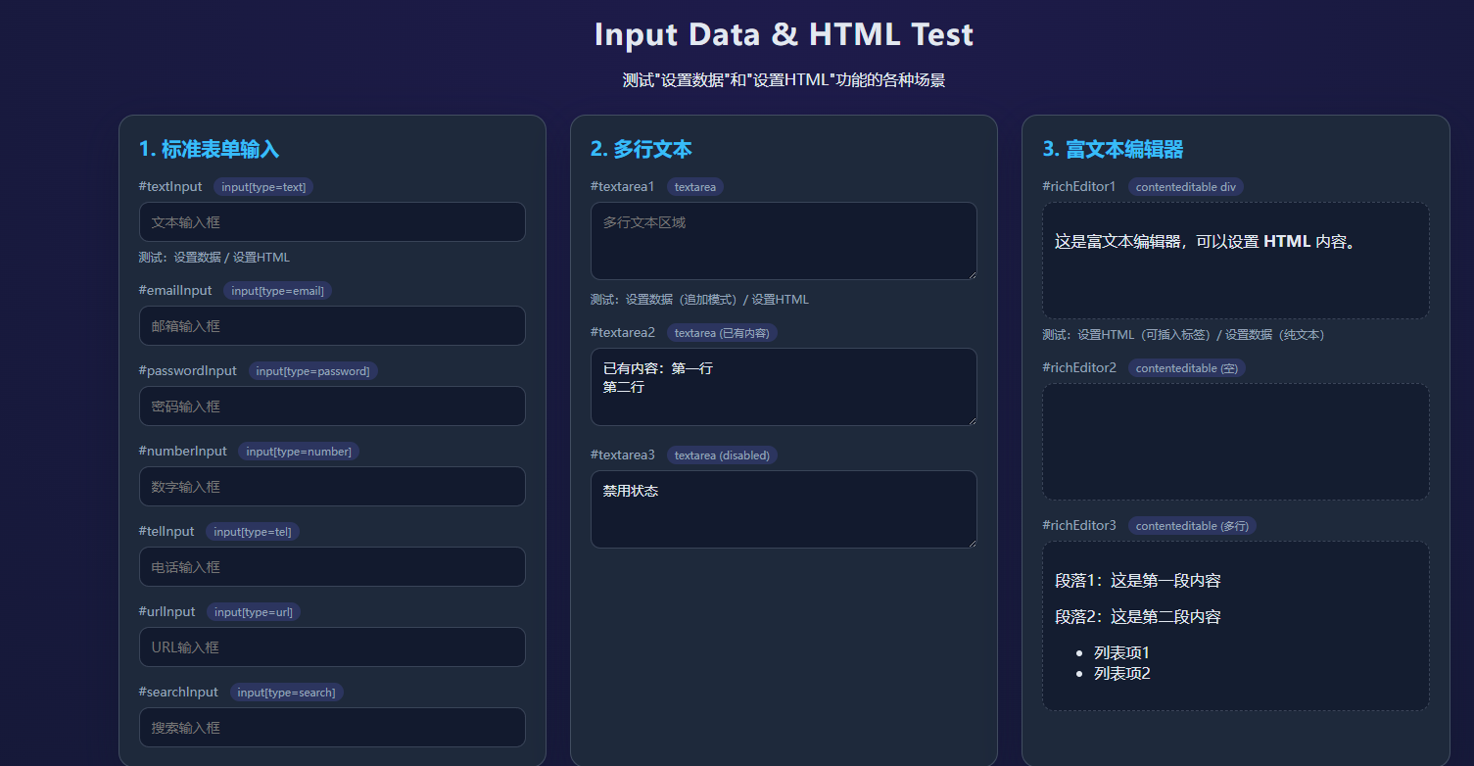Viewport: 1474px width, 766px height.
Task: Click the input[type=text] badge
Action: tap(262, 187)
